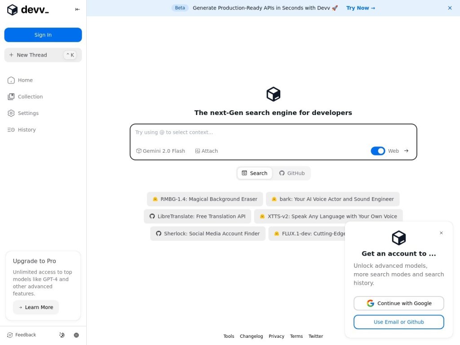Start a New Thread

43,55
